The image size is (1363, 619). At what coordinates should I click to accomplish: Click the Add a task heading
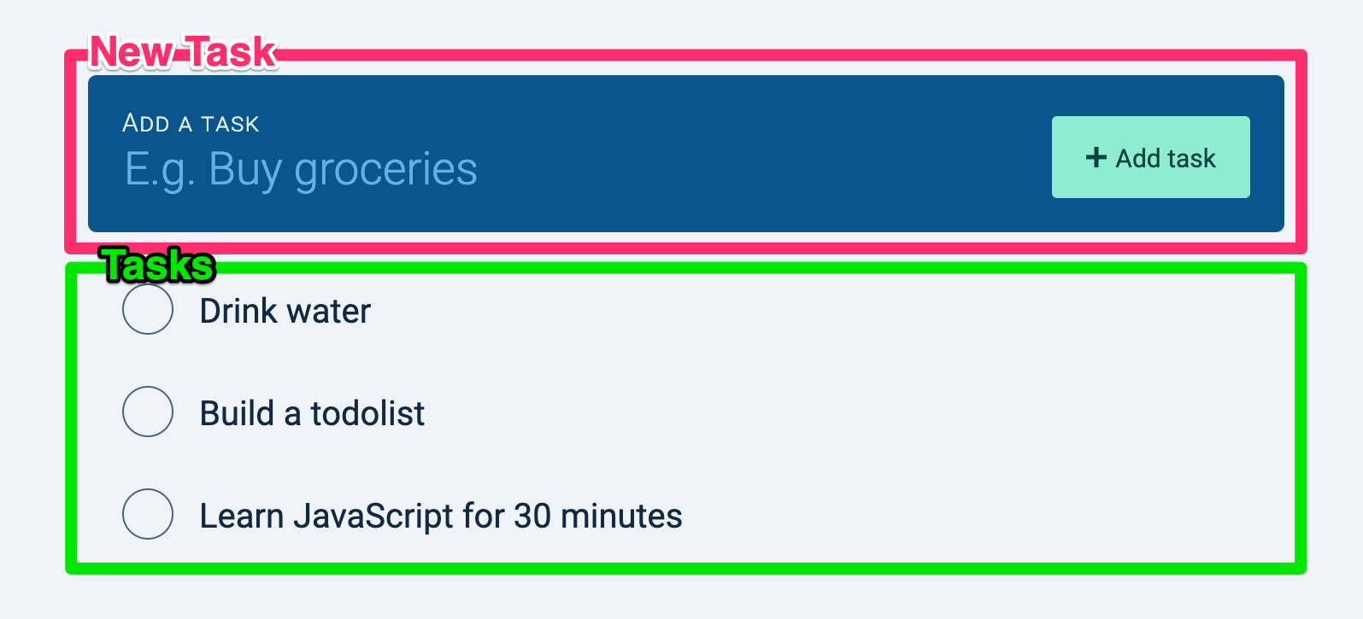(x=190, y=123)
